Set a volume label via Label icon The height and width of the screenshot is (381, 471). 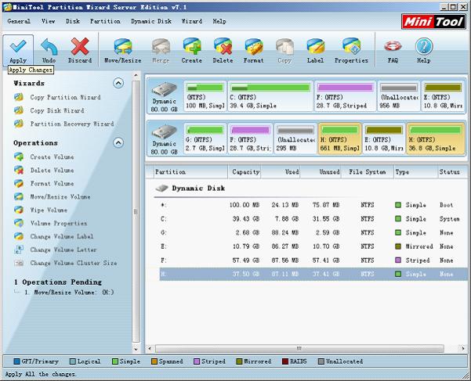[x=315, y=50]
